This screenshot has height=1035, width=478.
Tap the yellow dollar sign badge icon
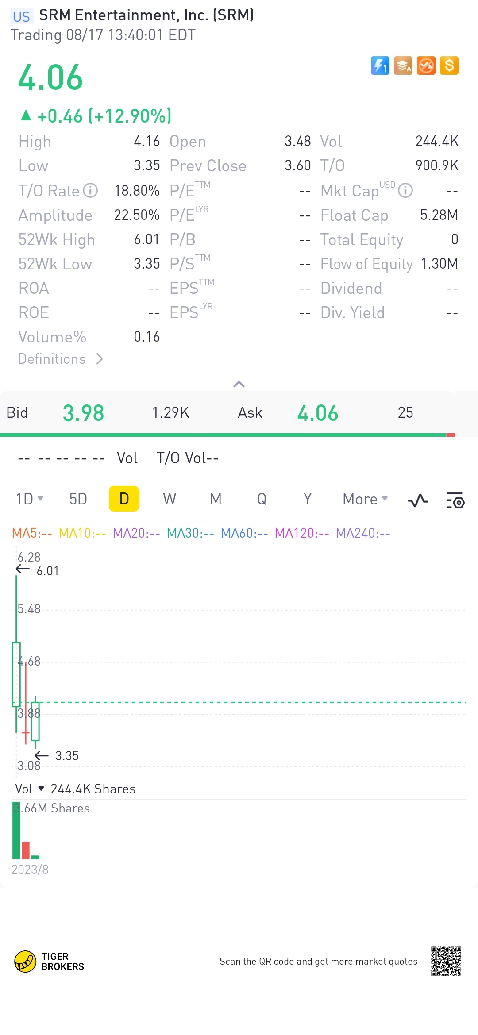[449, 66]
